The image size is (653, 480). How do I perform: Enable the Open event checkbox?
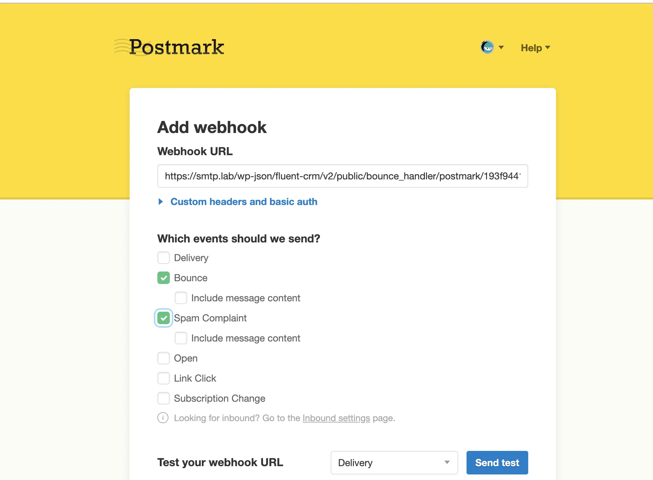coord(164,358)
